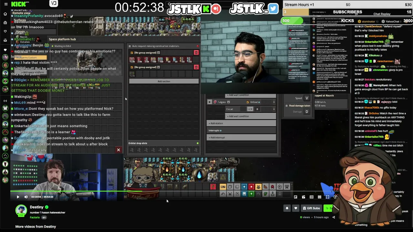Switch the player to fullscreen
This screenshot has height=232, width=413.
[x=327, y=197]
